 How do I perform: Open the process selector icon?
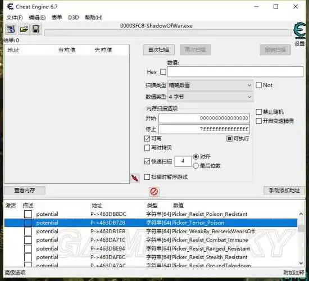[x=11, y=29]
